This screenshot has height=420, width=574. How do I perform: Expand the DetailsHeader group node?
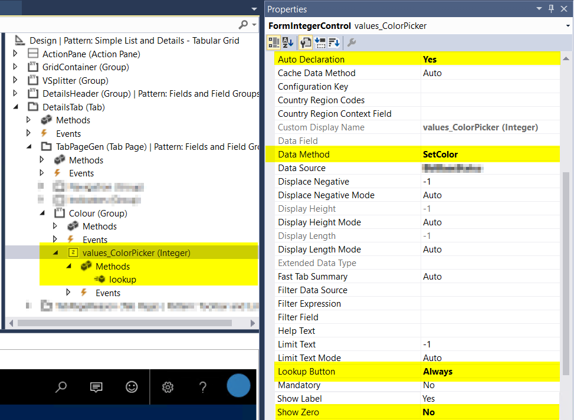coord(15,93)
